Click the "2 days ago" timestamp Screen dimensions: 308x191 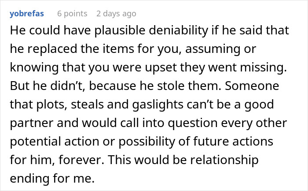click(x=116, y=14)
